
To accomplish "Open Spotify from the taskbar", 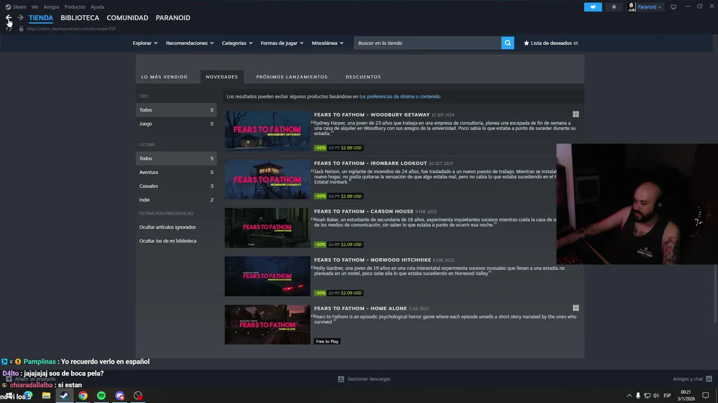I will click(x=102, y=396).
